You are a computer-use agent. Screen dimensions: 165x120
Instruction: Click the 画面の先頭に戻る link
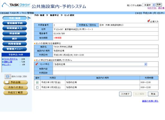(150, 101)
